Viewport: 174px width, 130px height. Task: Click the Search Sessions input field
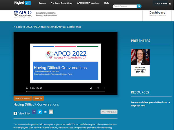click(x=125, y=6)
